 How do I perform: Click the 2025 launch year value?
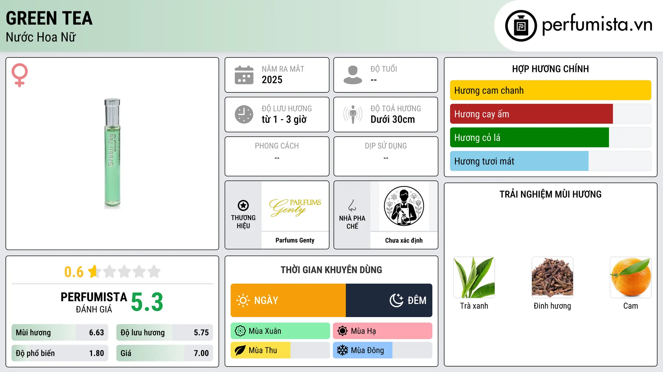pos(272,80)
